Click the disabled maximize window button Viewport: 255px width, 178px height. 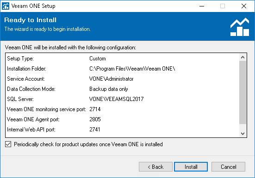point(223,6)
